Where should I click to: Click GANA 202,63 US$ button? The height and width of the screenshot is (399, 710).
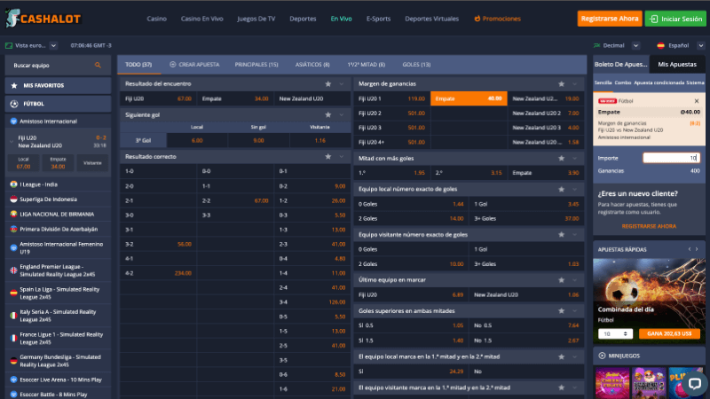click(x=669, y=334)
